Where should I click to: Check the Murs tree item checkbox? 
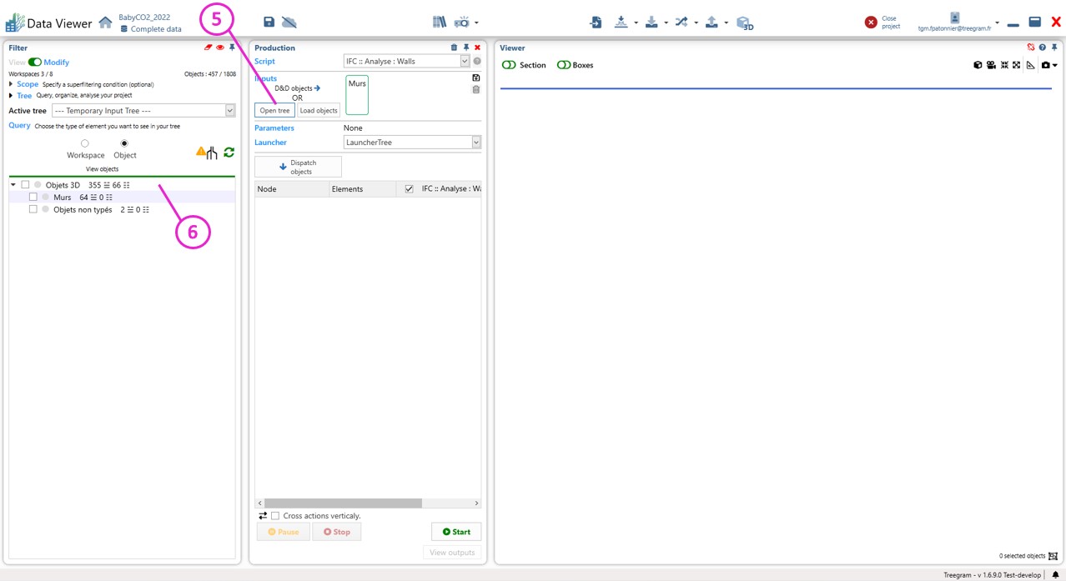pyautogui.click(x=33, y=198)
